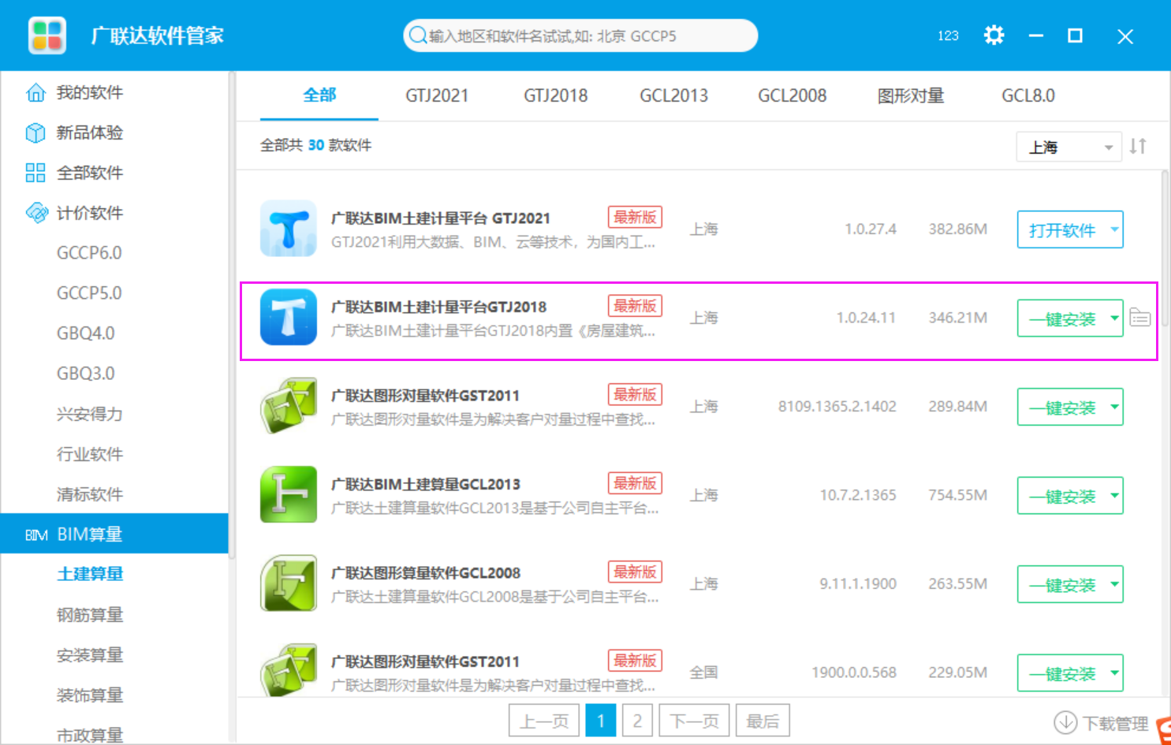Select 装饰算量 in the sidebar

pos(90,695)
